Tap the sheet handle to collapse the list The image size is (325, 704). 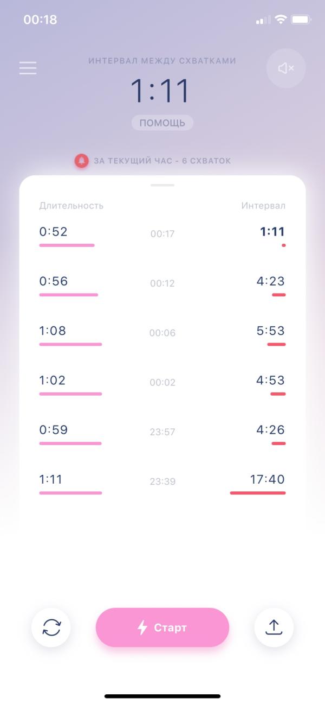pos(162,185)
